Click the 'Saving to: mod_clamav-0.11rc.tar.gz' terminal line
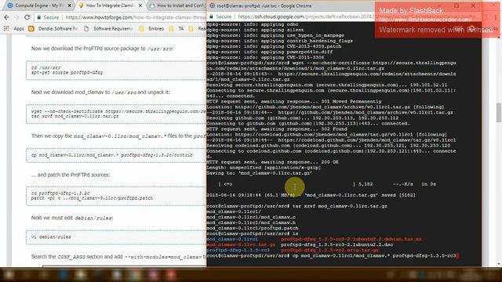 [260, 173]
